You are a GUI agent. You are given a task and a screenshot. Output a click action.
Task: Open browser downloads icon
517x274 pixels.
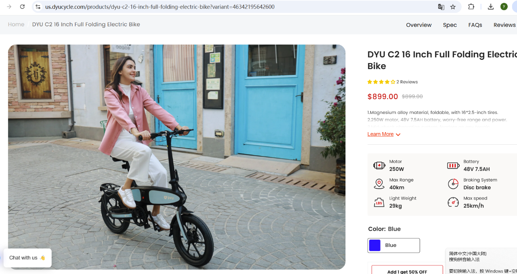coord(491,7)
